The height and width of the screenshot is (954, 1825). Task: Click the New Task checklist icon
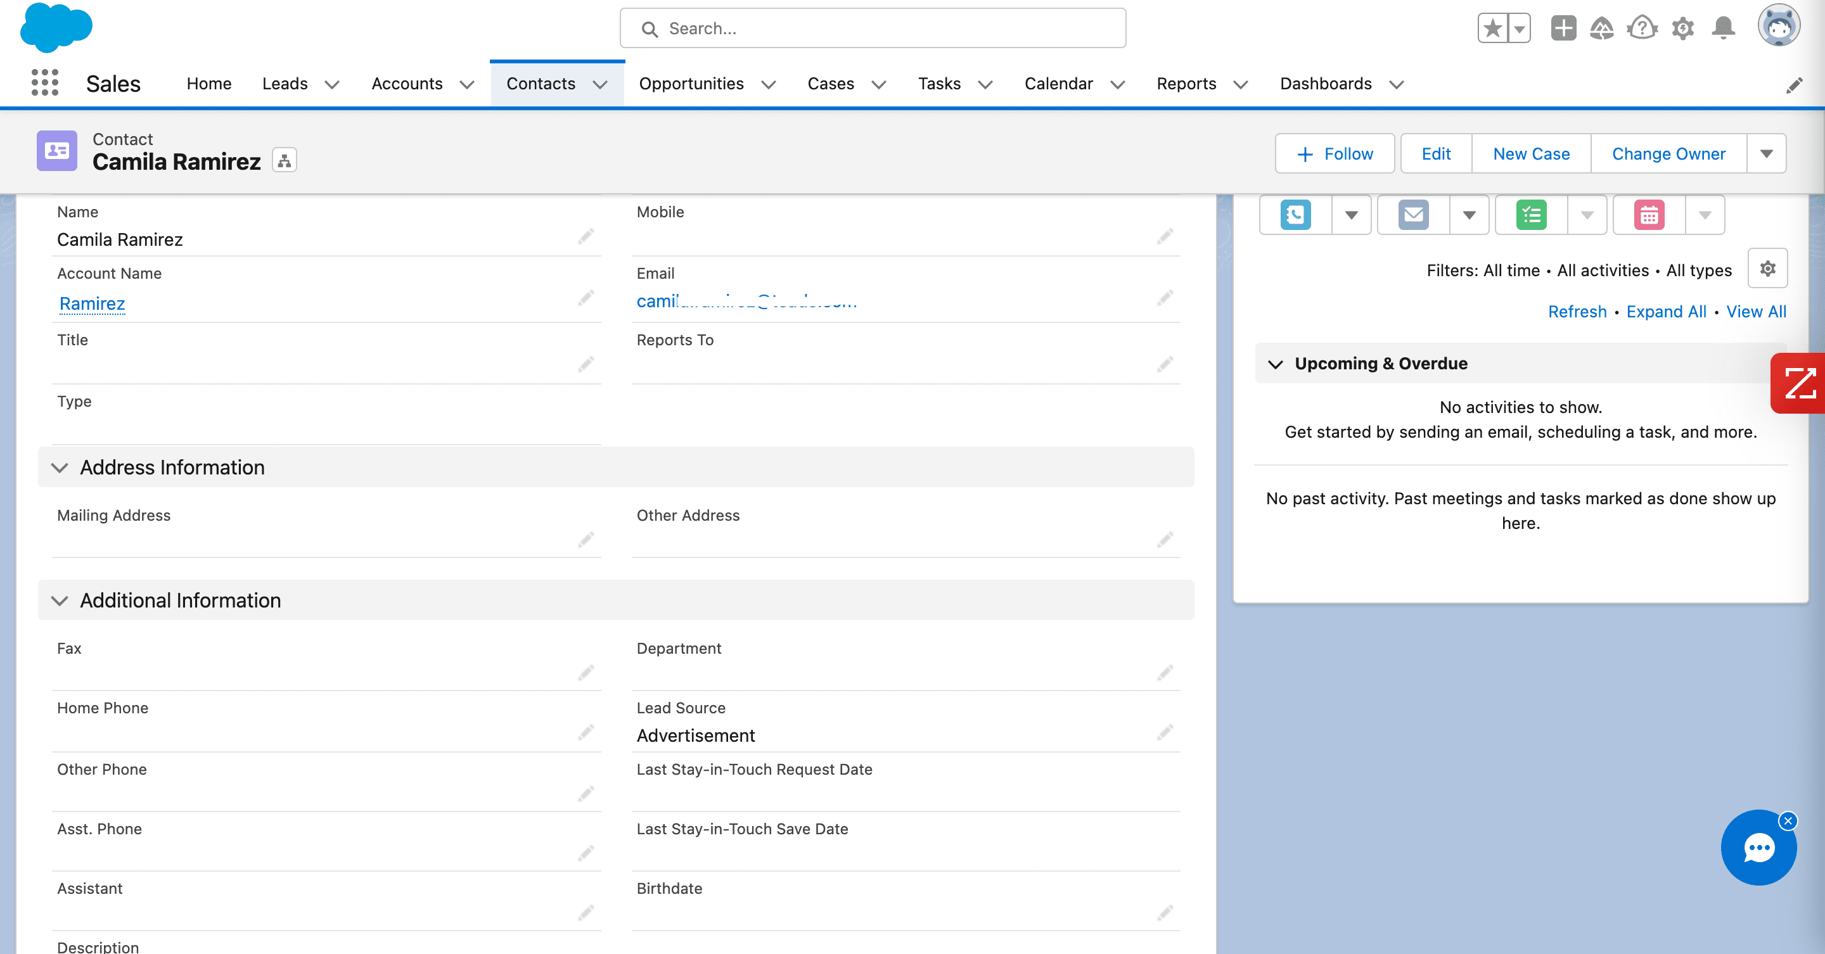1531,215
